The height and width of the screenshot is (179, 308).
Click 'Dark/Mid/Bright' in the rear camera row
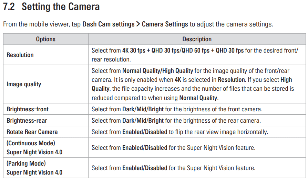[143, 121]
